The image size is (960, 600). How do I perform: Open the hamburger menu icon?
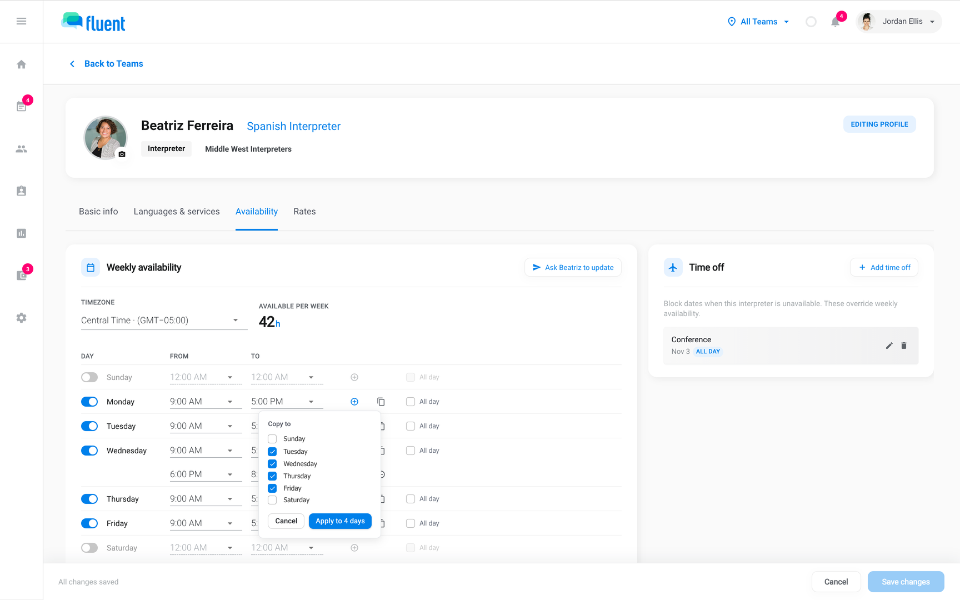pyautogui.click(x=21, y=21)
